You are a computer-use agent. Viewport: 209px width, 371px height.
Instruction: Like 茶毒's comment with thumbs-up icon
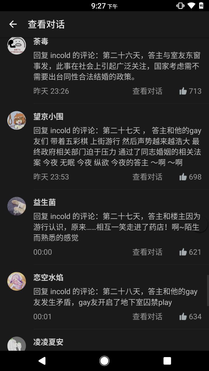[x=183, y=91]
